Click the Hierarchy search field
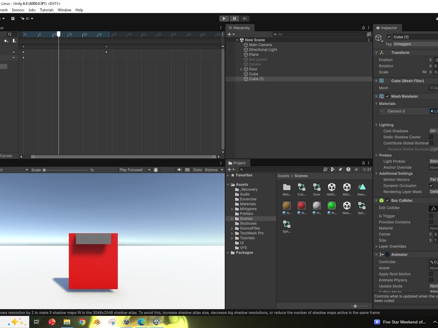This screenshot has width=438, height=328. coord(319,34)
